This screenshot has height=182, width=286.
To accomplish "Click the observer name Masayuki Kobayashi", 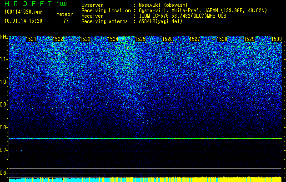I will click(x=163, y=5).
